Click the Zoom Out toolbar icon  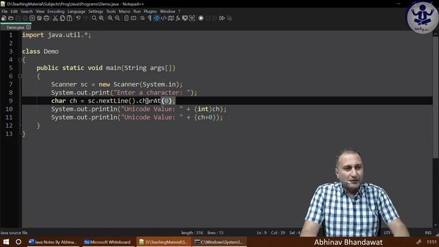(117, 19)
